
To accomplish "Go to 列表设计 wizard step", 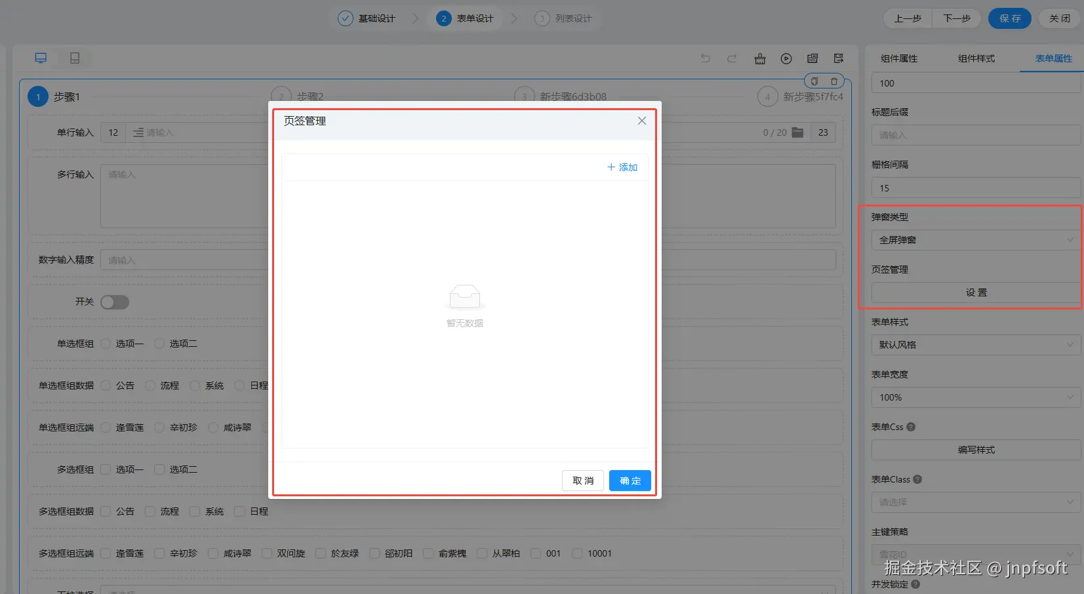I will click(x=563, y=18).
